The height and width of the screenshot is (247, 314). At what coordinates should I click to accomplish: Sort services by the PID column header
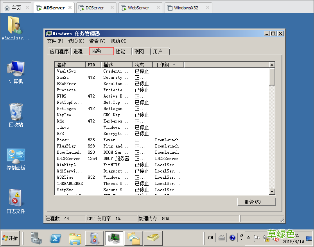(93, 64)
